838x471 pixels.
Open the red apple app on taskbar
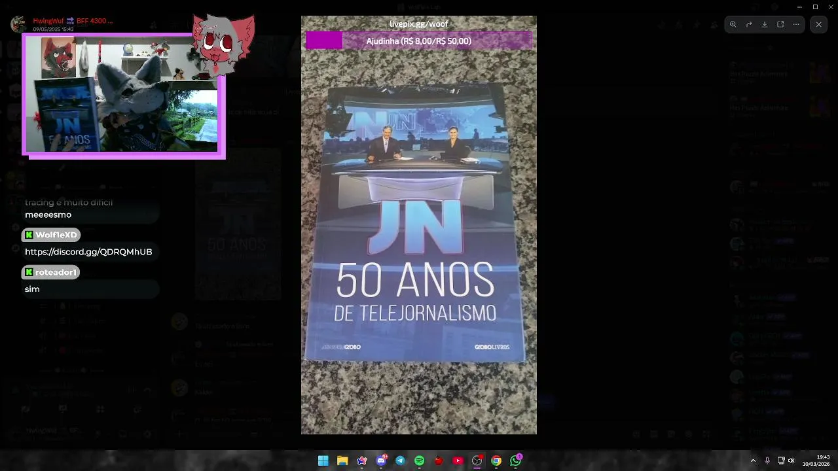439,461
